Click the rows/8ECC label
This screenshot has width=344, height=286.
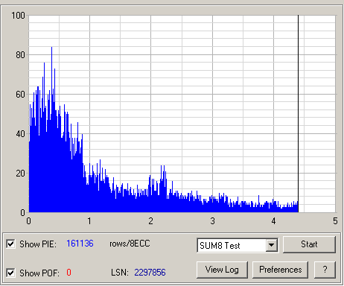[x=130, y=244]
